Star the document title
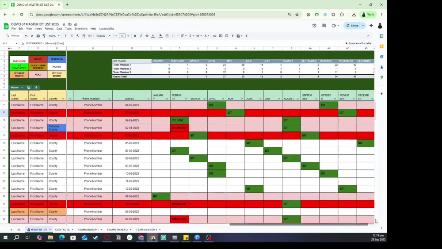Image resolution: width=442 pixels, height=249 pixels. [x=64, y=24]
